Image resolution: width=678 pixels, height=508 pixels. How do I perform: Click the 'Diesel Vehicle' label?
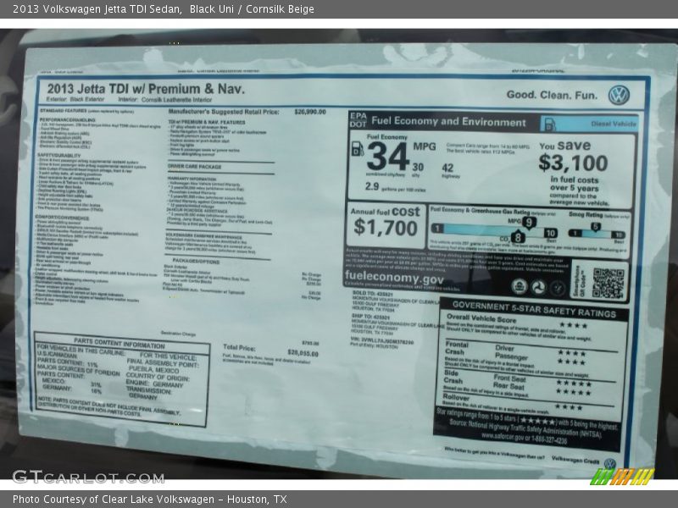pyautogui.click(x=614, y=124)
